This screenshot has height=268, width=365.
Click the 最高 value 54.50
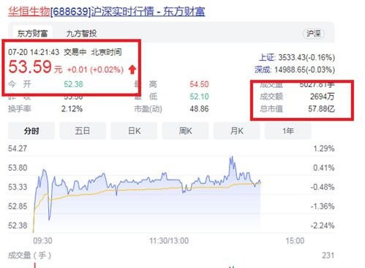tap(199, 84)
